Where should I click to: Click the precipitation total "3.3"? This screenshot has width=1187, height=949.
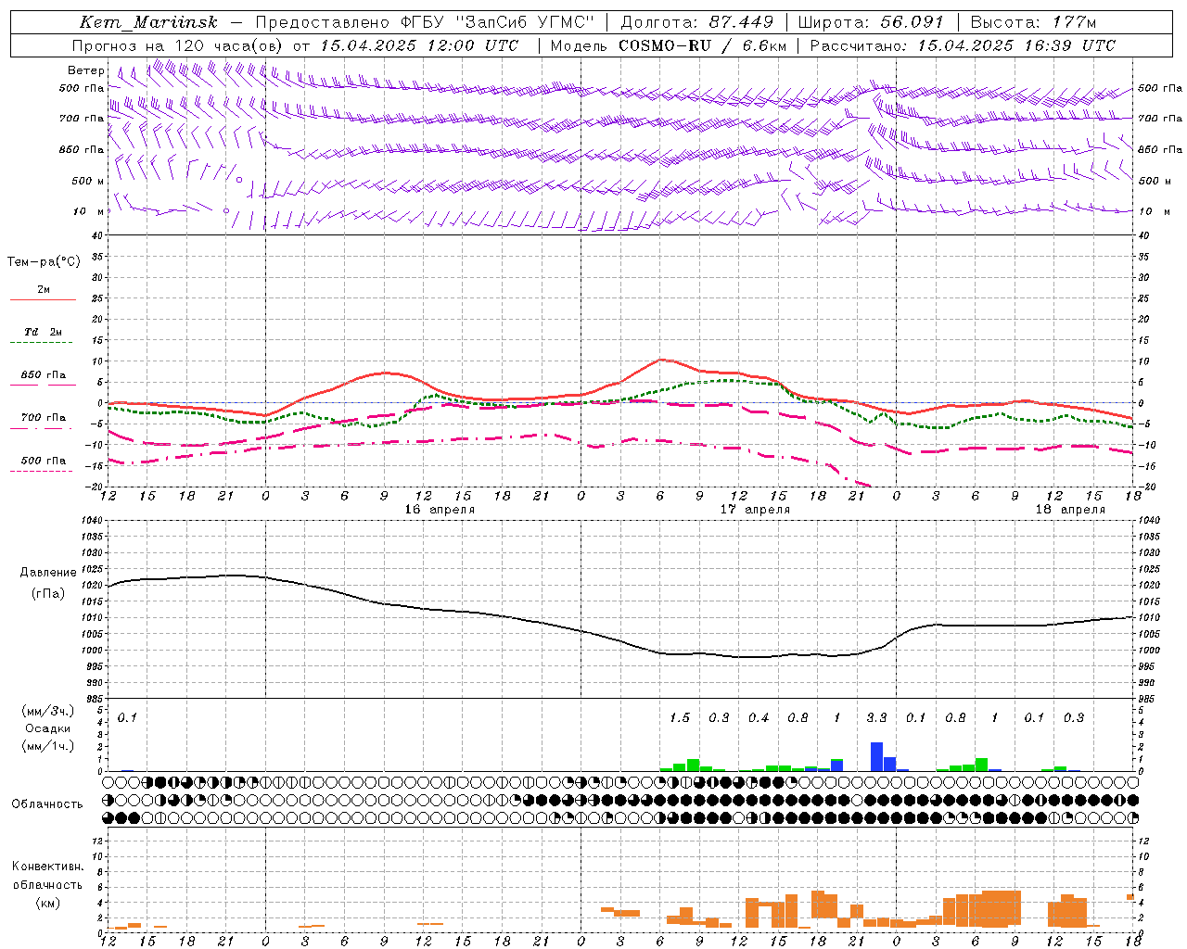click(876, 718)
